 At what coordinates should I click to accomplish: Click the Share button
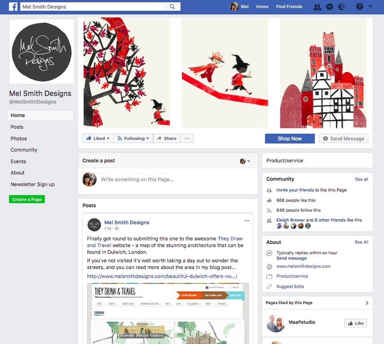pos(167,139)
